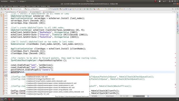Viewport: 179px width, 101px height.
Task: Open the Search menu
Action: (x=28, y=6)
